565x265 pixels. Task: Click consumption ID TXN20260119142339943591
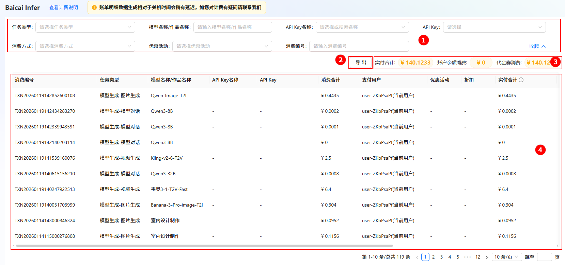click(45, 127)
